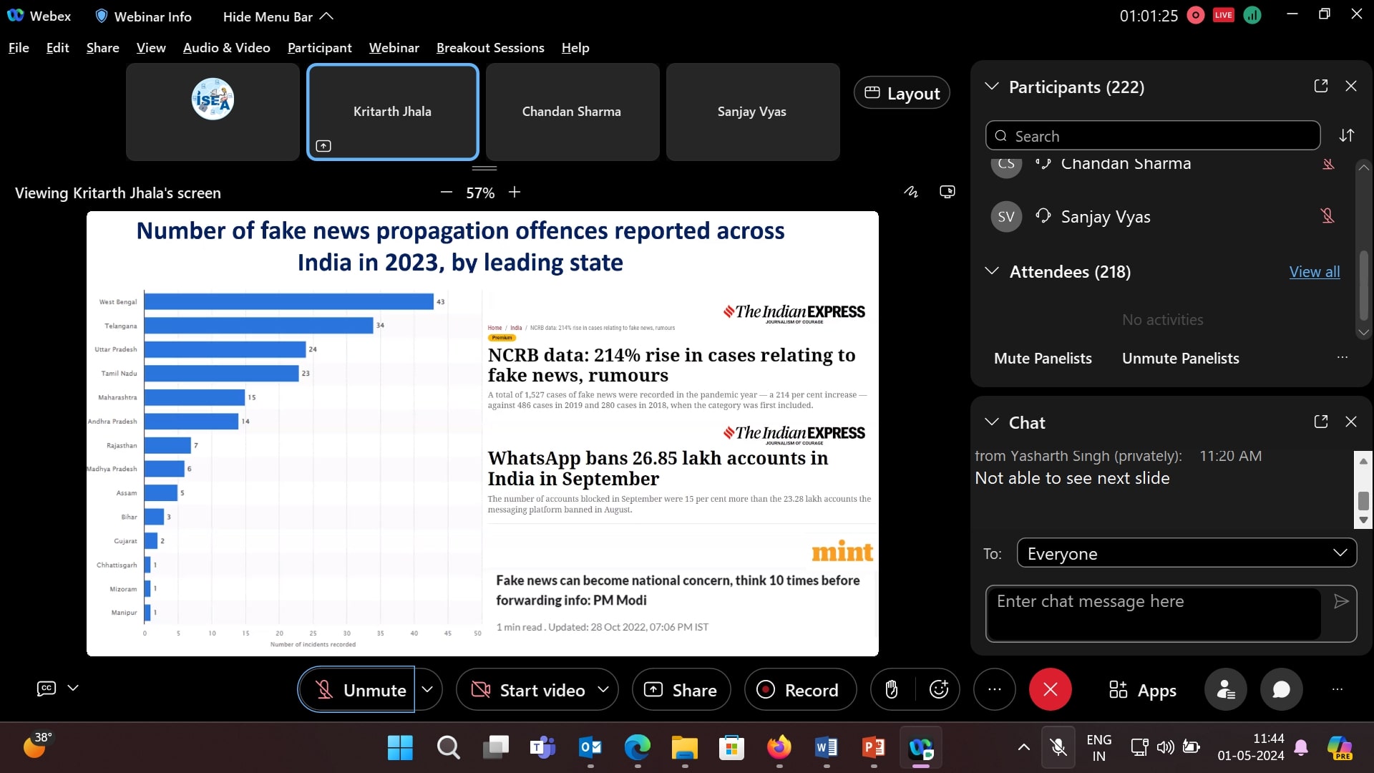This screenshot has width=1374, height=773.
Task: Toggle the Record button
Action: (799, 689)
